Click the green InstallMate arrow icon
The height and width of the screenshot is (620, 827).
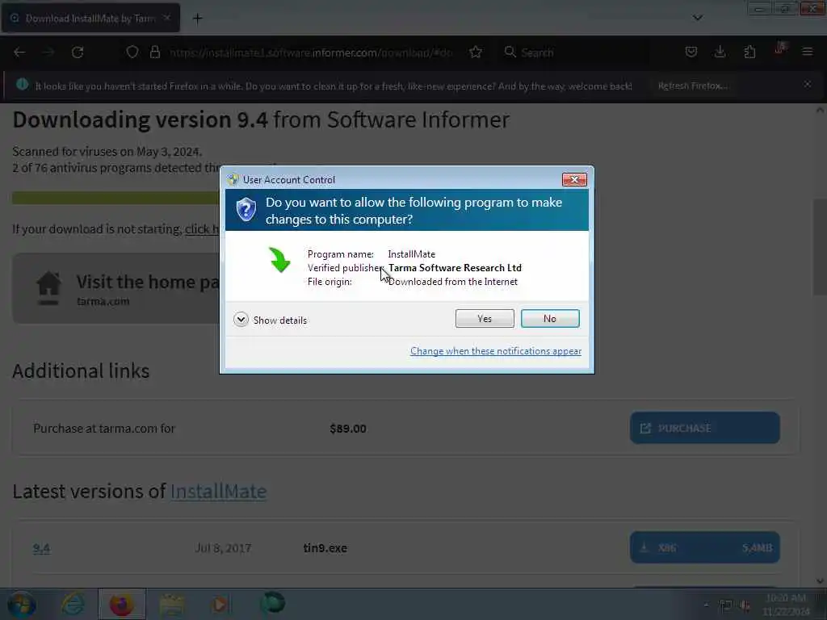pyautogui.click(x=279, y=260)
